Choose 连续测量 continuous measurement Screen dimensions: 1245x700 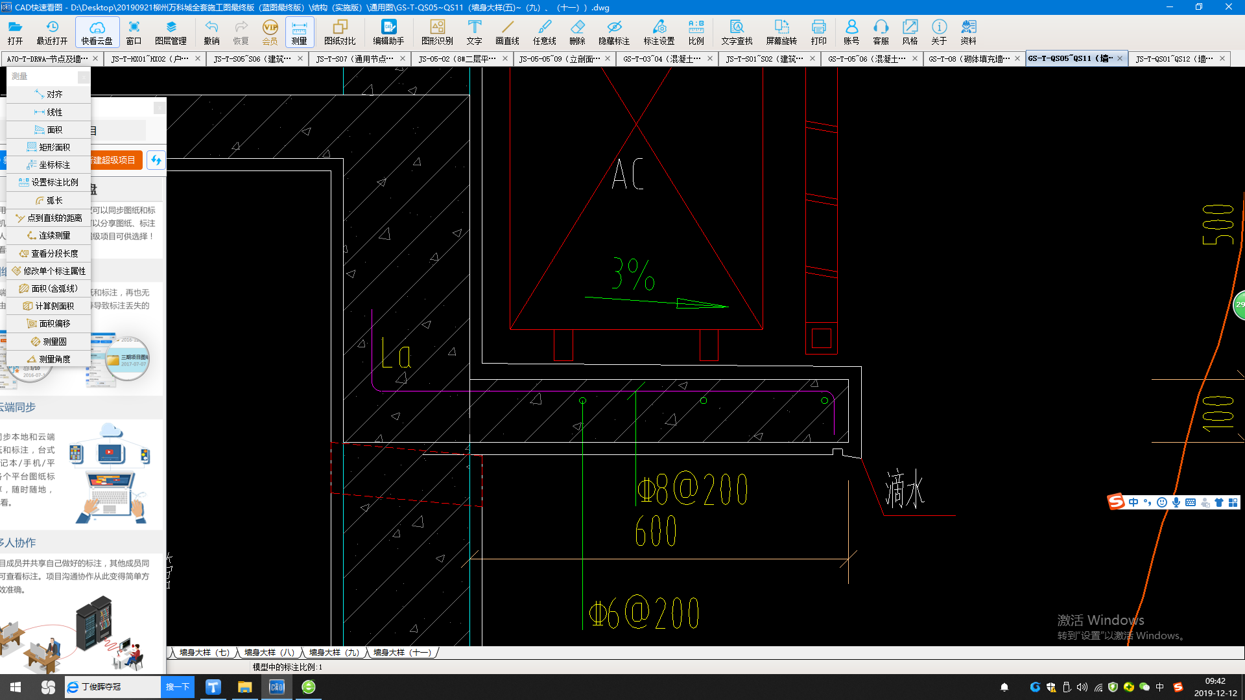(x=49, y=235)
